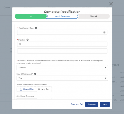
Task: Click the completed green checkmark step
Action: (x=31, y=16)
